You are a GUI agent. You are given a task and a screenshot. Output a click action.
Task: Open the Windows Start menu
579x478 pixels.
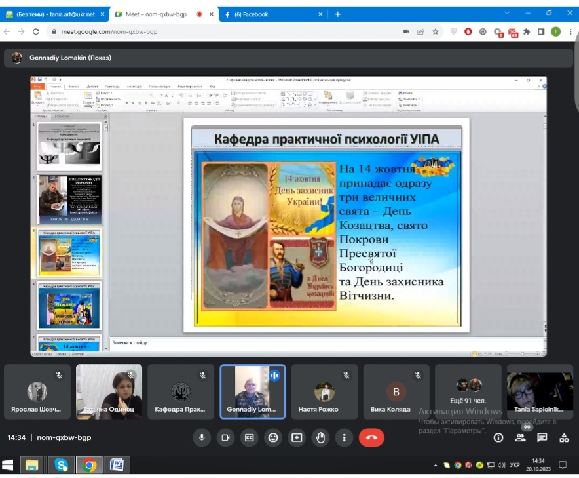coord(7,465)
